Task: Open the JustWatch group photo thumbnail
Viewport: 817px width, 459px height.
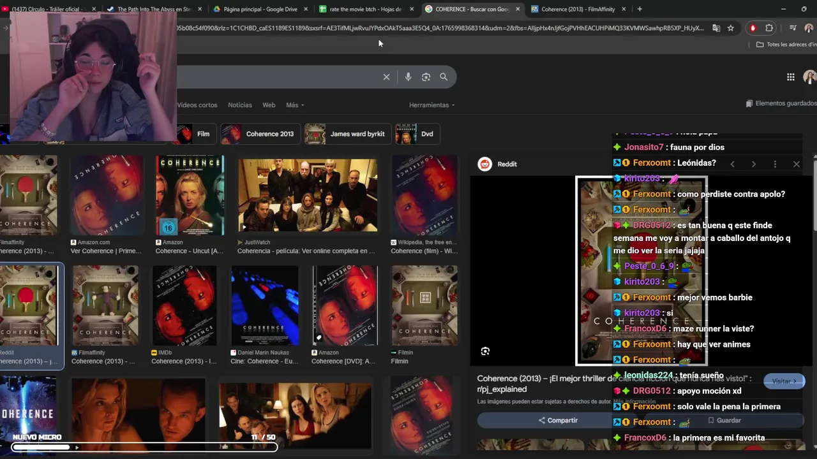Action: coord(308,196)
